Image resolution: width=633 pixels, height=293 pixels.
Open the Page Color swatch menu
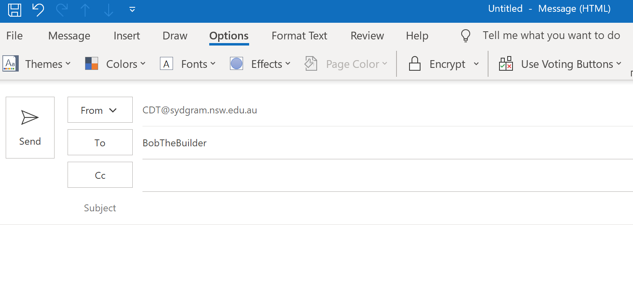(311, 63)
